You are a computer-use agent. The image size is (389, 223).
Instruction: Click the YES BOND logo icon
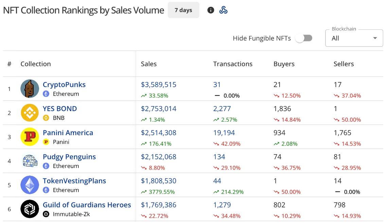tap(30, 113)
